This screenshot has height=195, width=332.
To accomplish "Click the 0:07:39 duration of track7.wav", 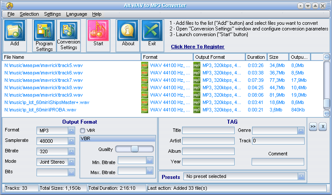I will 256,80.
